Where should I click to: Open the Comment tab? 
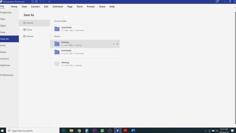[x=58, y=7]
